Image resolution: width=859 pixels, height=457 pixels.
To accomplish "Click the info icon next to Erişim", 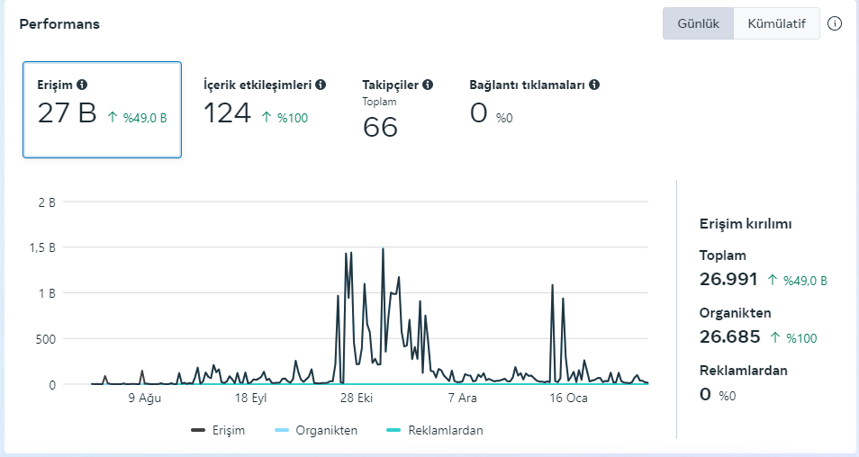I will 82,85.
